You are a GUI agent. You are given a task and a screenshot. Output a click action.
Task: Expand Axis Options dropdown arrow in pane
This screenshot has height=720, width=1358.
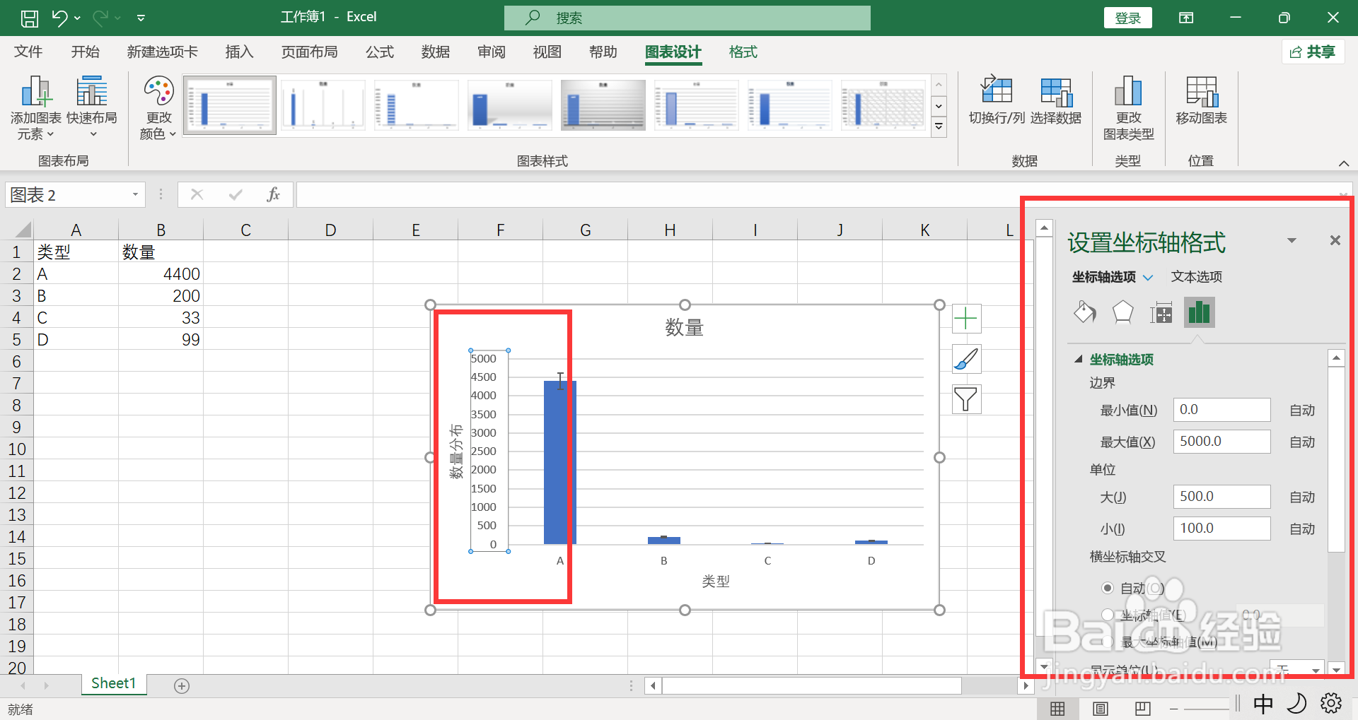(1148, 278)
